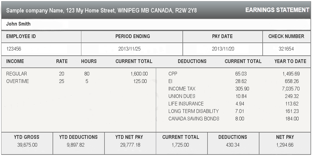Click the CPP year-to-date amount 1,495.69
The height and width of the screenshot is (156, 312).
[291, 74]
